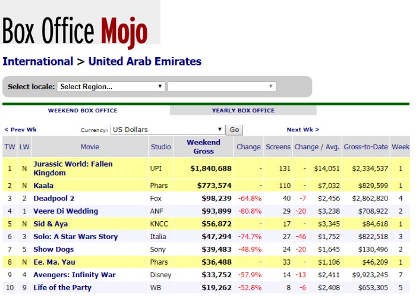
Task: Click the Box Office Mojo logo
Action: point(75,30)
